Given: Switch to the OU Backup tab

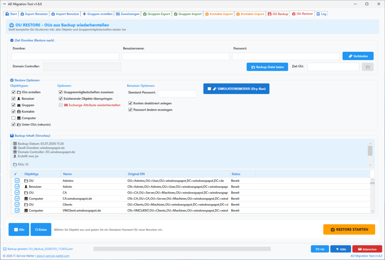Looking at the screenshot, I should [278, 14].
